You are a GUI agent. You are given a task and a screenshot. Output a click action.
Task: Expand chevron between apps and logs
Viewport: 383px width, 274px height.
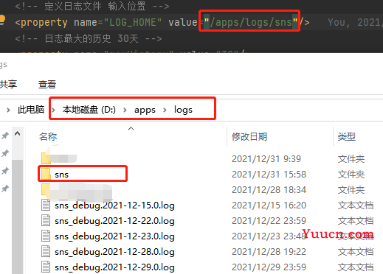(165, 110)
